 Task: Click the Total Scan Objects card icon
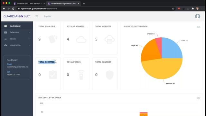pyautogui.click(x=53, y=39)
